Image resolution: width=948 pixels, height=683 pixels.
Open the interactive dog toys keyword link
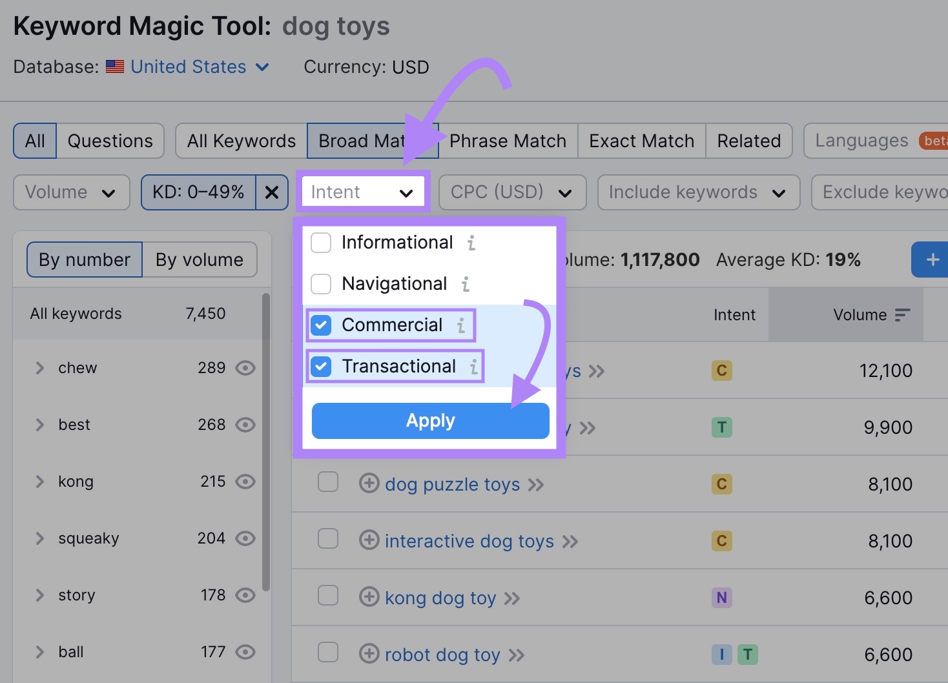469,541
